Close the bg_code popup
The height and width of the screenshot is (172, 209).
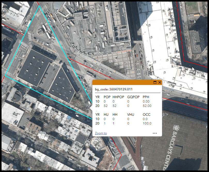(160, 82)
